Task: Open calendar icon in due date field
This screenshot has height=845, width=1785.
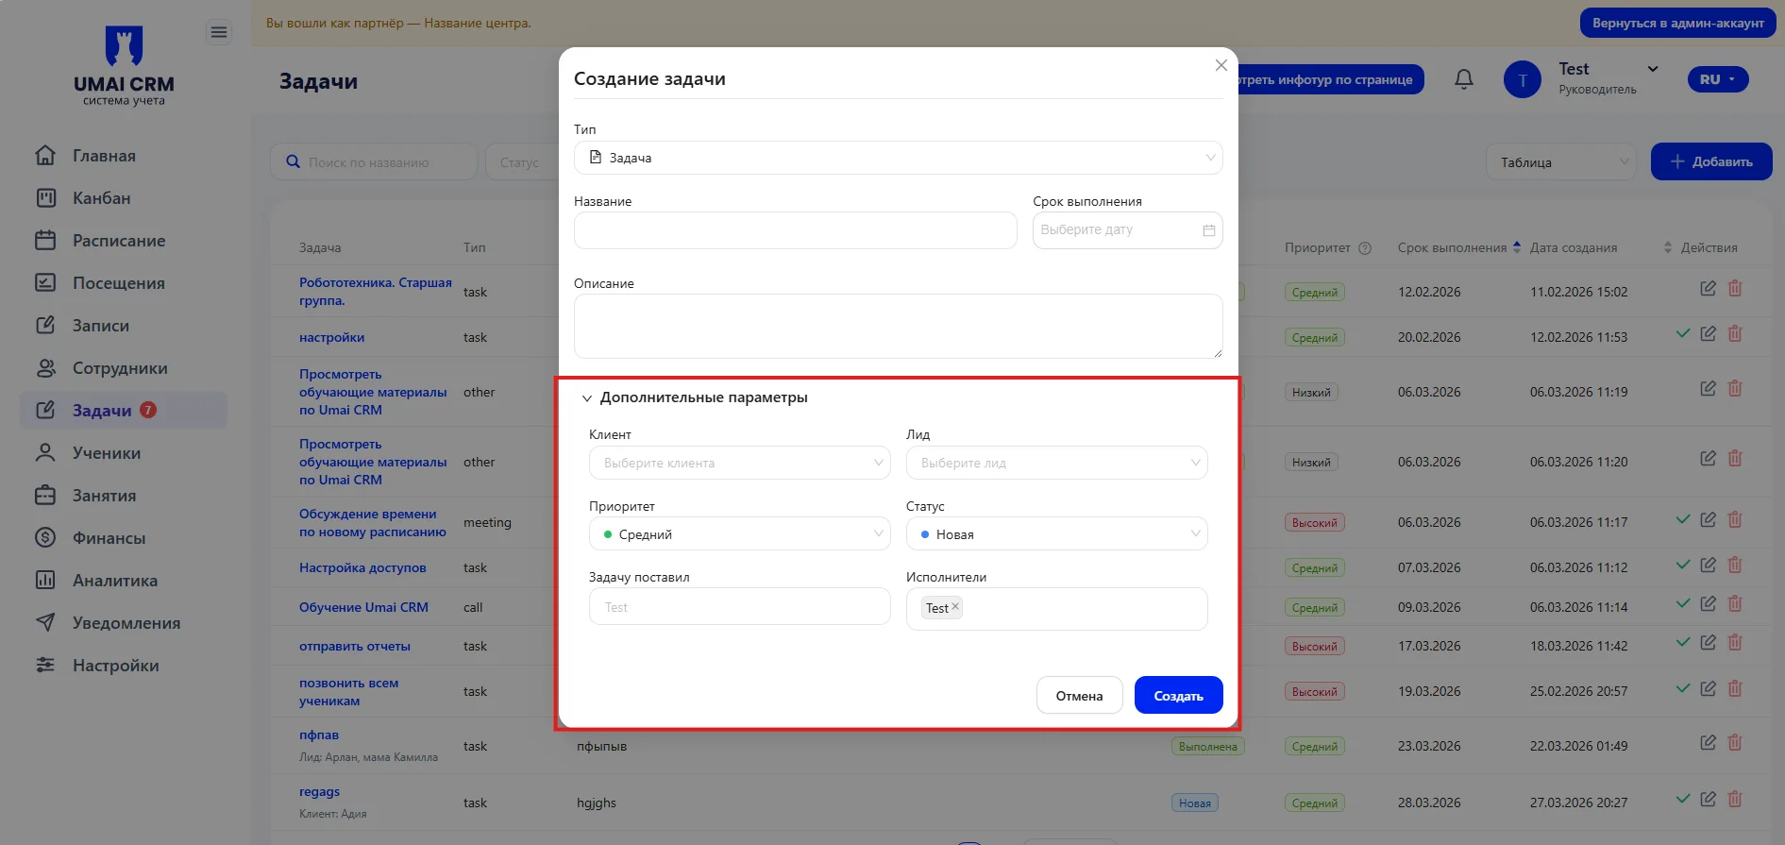Action: point(1208,230)
